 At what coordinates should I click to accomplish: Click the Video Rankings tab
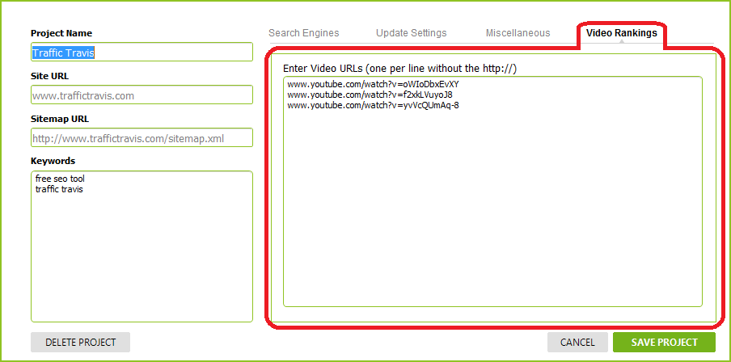[622, 33]
